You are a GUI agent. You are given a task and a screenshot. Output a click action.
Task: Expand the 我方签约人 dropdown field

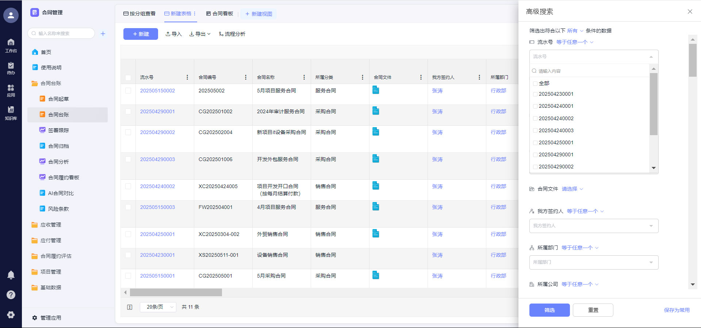click(x=594, y=226)
